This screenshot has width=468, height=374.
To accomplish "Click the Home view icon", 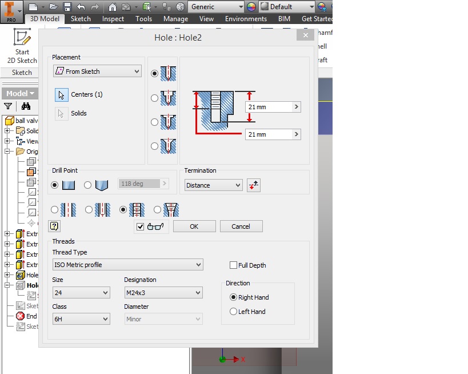I will tap(112, 6).
